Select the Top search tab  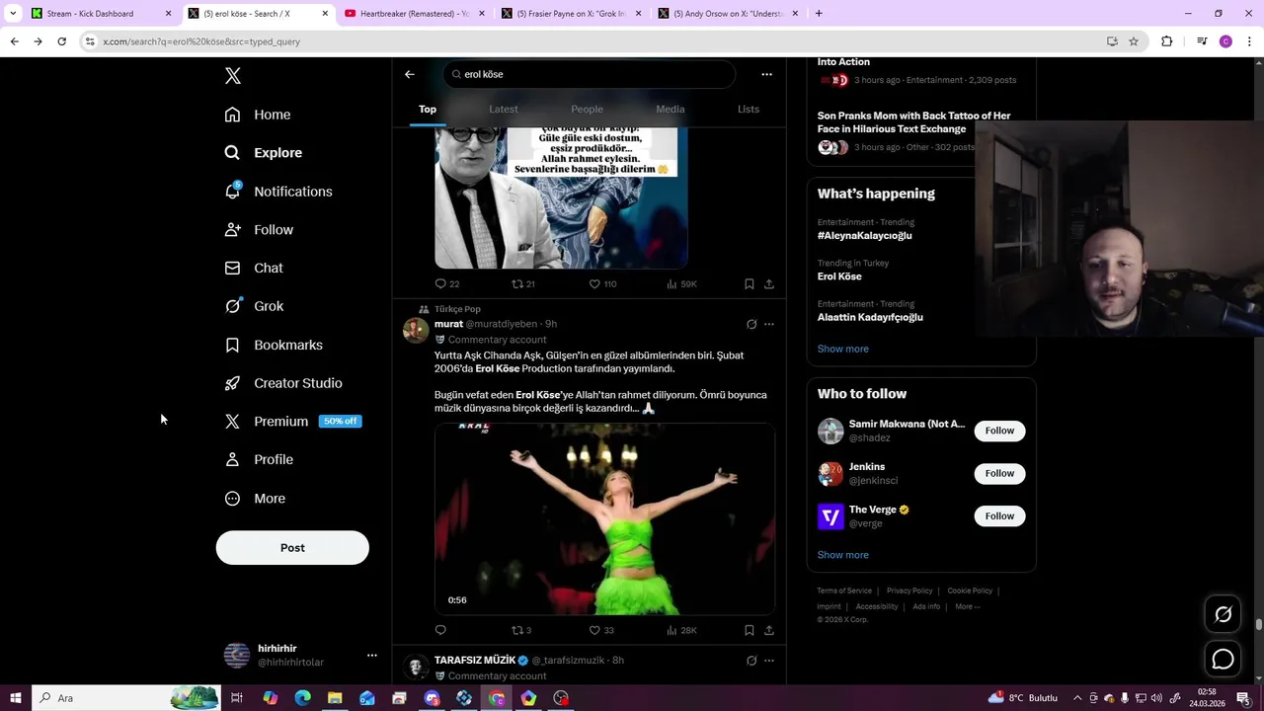(428, 110)
